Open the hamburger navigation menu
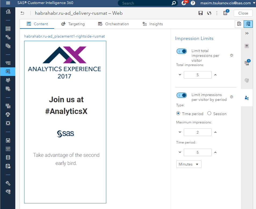Image resolution: width=256 pixels, height=209 pixels. pos(8,3)
